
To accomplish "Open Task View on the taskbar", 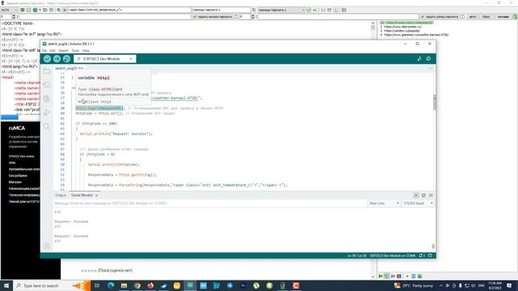I will (x=97, y=285).
